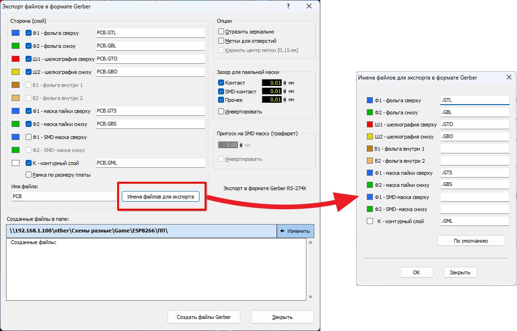Click green swatch beside Ф2 - фольга снизу checkbox
Image resolution: width=517 pixels, height=331 pixels.
coord(15,46)
